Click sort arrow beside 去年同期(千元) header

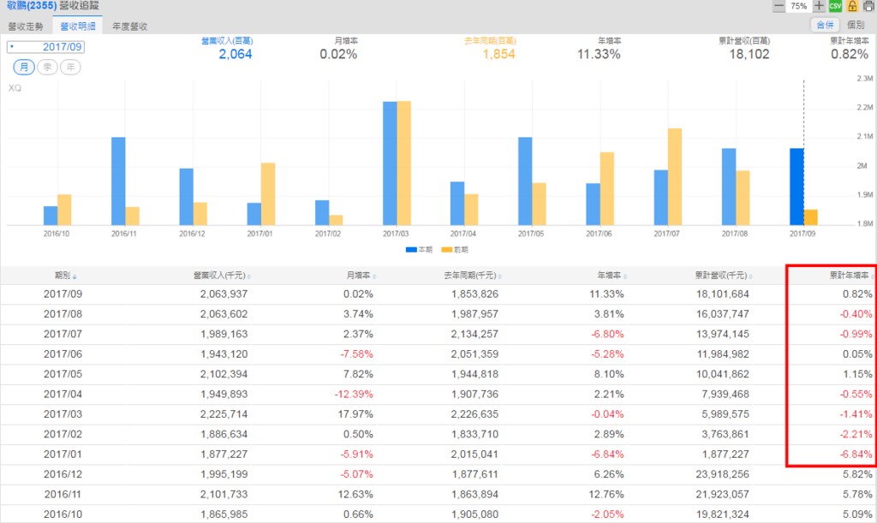coord(499,276)
